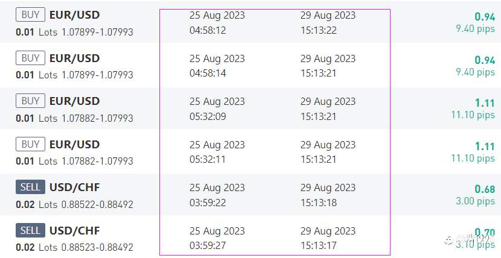This screenshot has height=258, width=501.
Task: Click the 0.68 profit value
Action: tap(485, 189)
